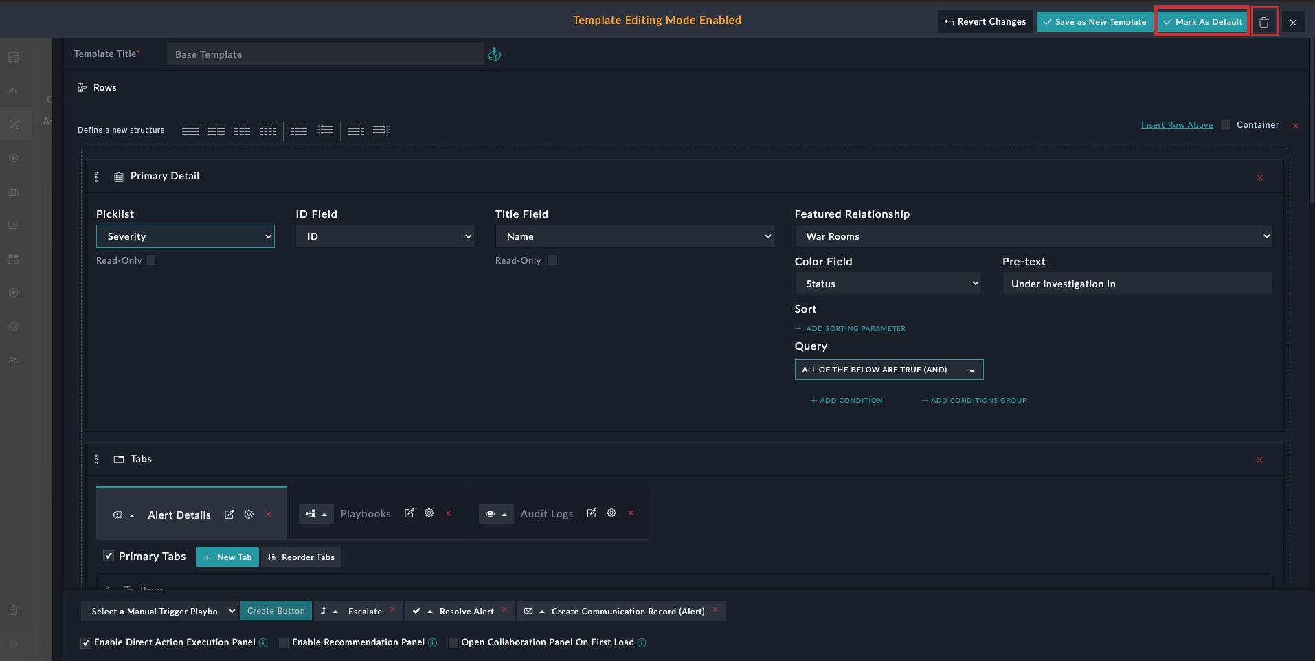Image resolution: width=1315 pixels, height=661 pixels.
Task: Toggle the Read-Only checkbox under Picklist
Action: point(150,260)
